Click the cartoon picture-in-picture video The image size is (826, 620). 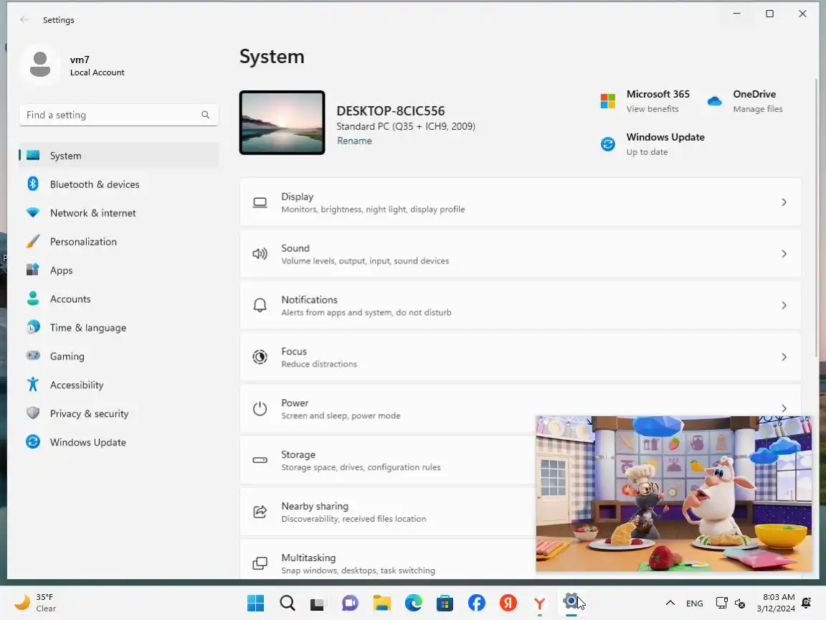pyautogui.click(x=674, y=494)
